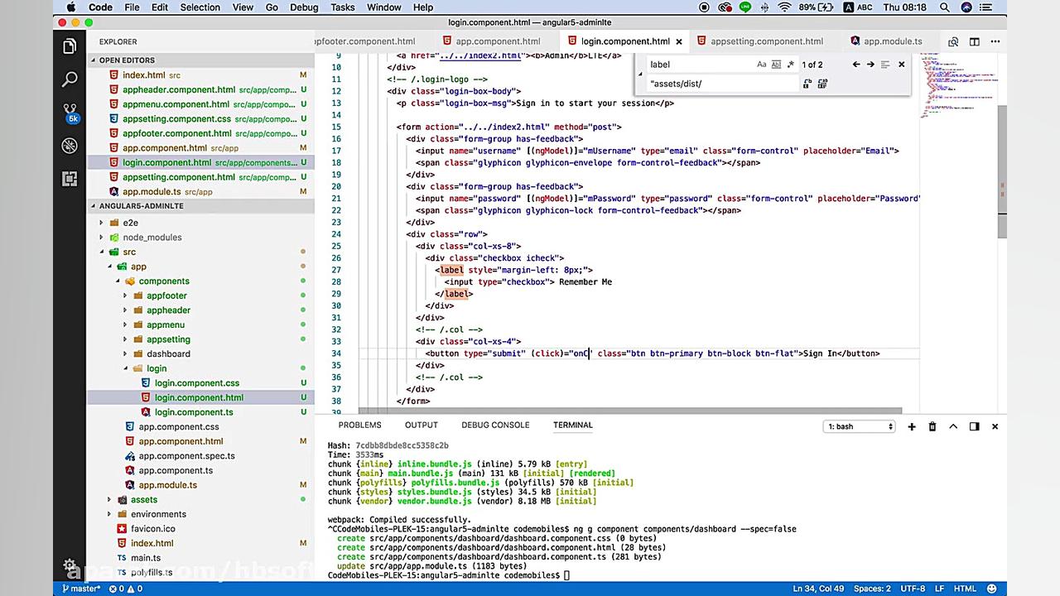The width and height of the screenshot is (1060, 596).
Task: Open the preview icon in the editor title bar
Action: coord(953,41)
